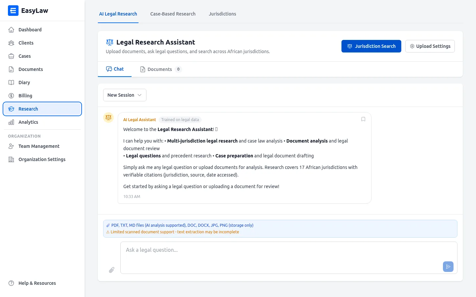
Task: Switch to Case-Based Research tab
Action: coord(173,14)
